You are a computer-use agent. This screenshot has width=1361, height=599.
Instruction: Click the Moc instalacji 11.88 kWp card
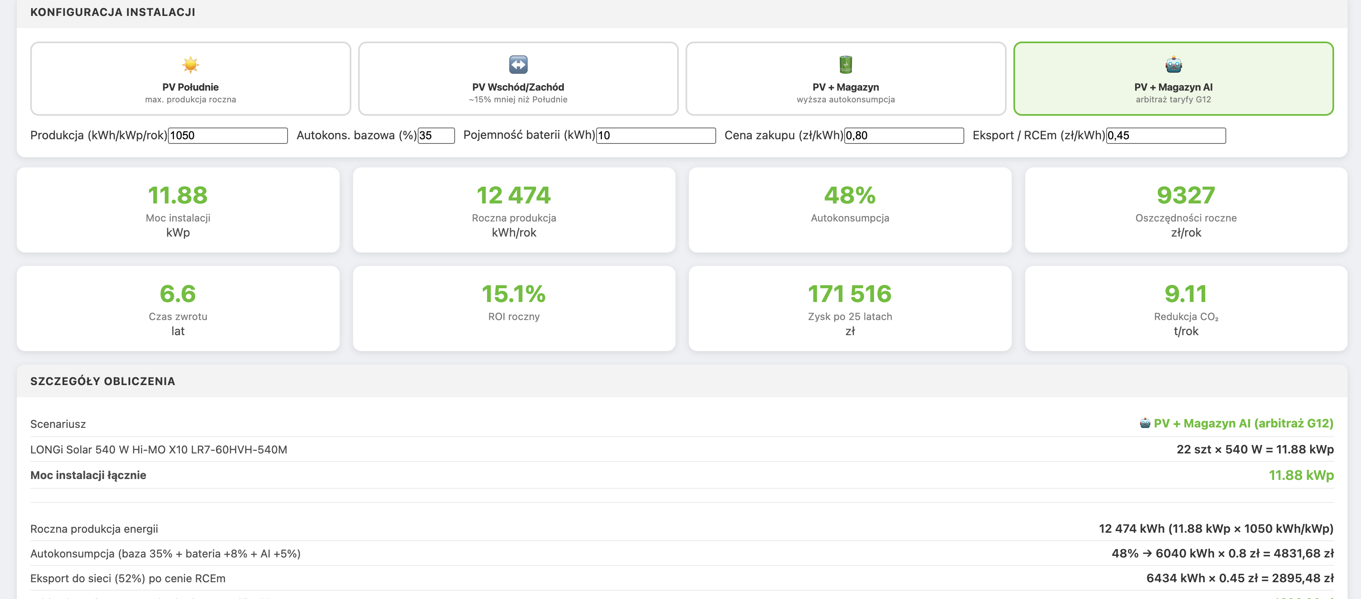pyautogui.click(x=178, y=210)
